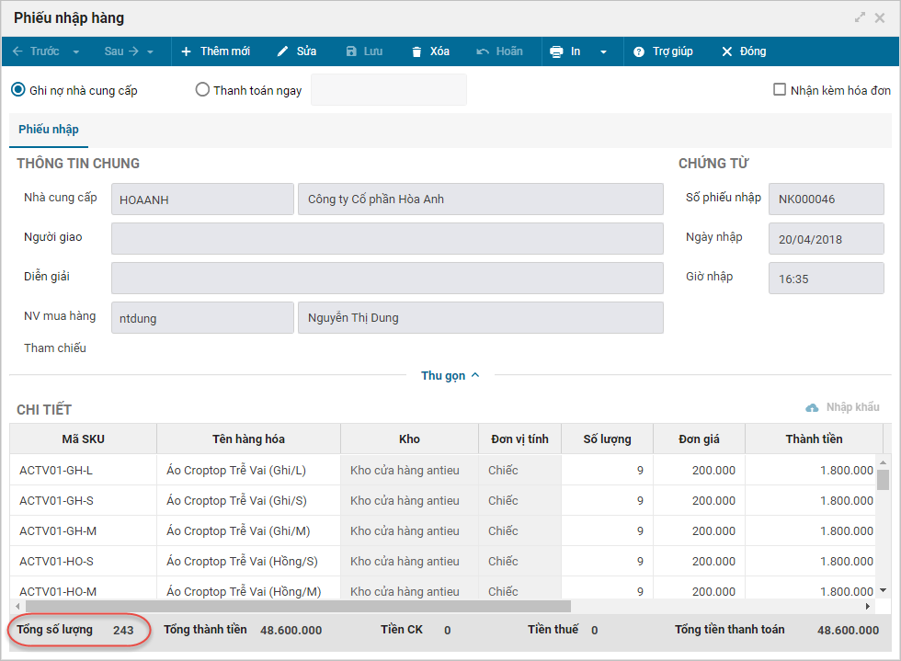Click the Diễn giải input field
Screen dimensions: 901x661
(x=386, y=278)
